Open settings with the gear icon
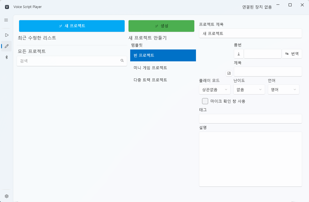 [x=6, y=196]
